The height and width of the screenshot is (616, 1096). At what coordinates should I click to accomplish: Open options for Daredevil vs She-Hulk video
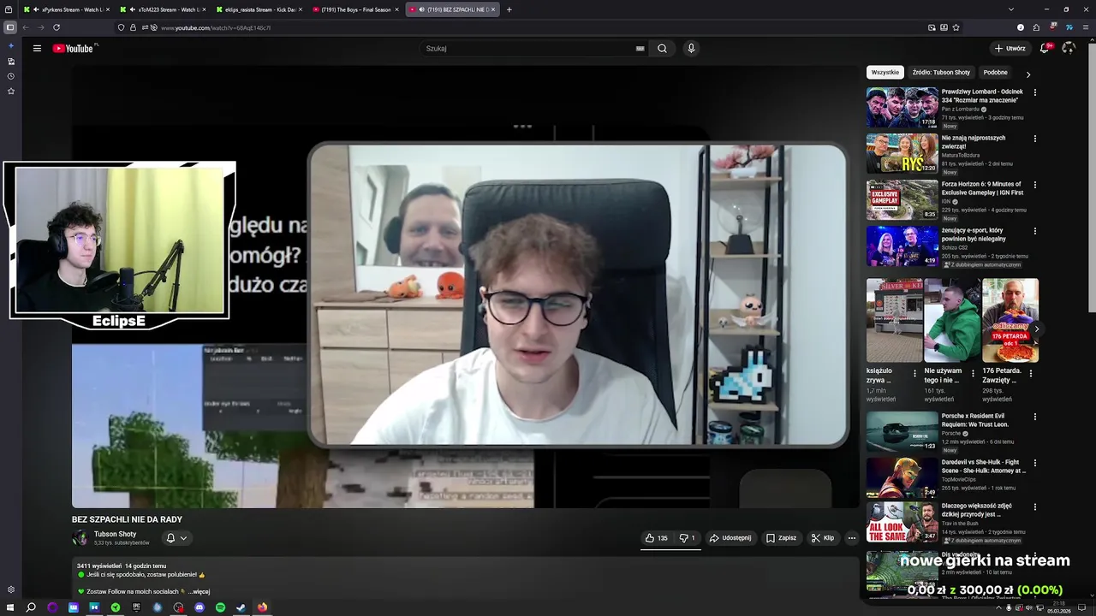tap(1034, 463)
